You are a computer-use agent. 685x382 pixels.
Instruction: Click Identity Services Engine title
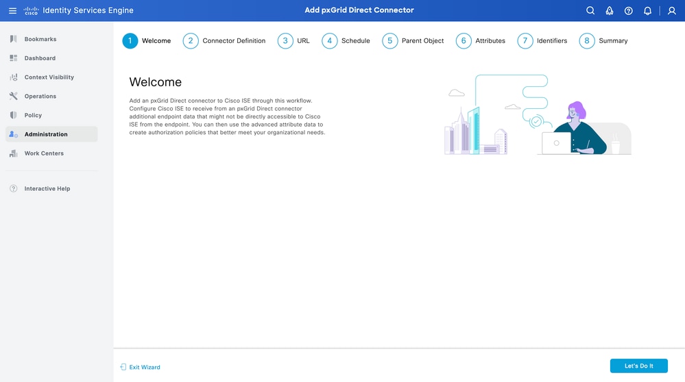tap(88, 10)
